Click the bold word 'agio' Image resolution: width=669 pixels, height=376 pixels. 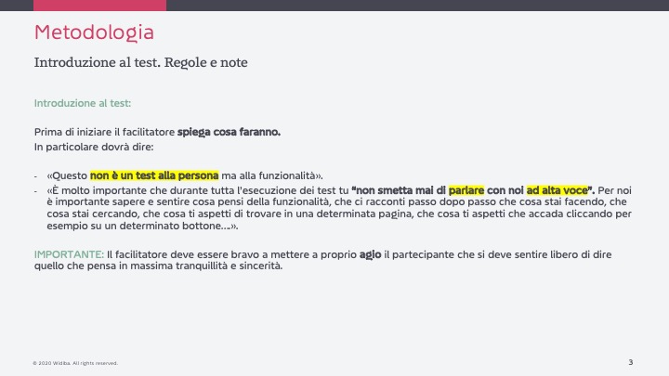370,255
